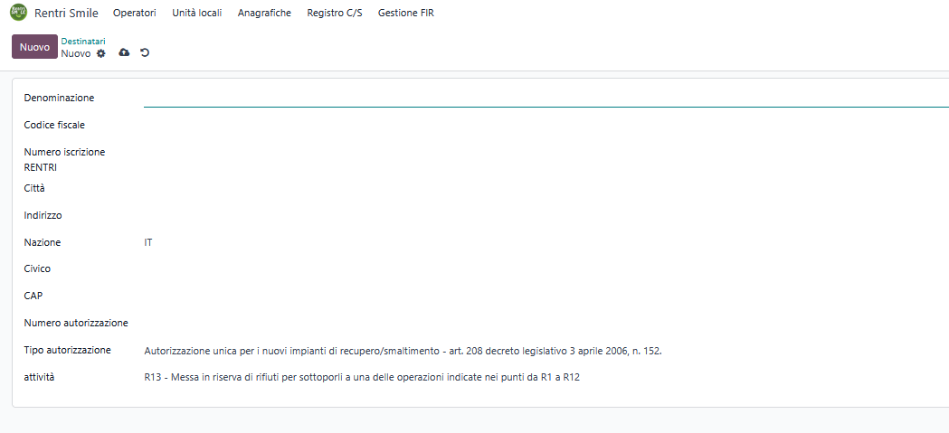Open the Operatori menu
The width and height of the screenshot is (949, 433).
pyautogui.click(x=135, y=14)
